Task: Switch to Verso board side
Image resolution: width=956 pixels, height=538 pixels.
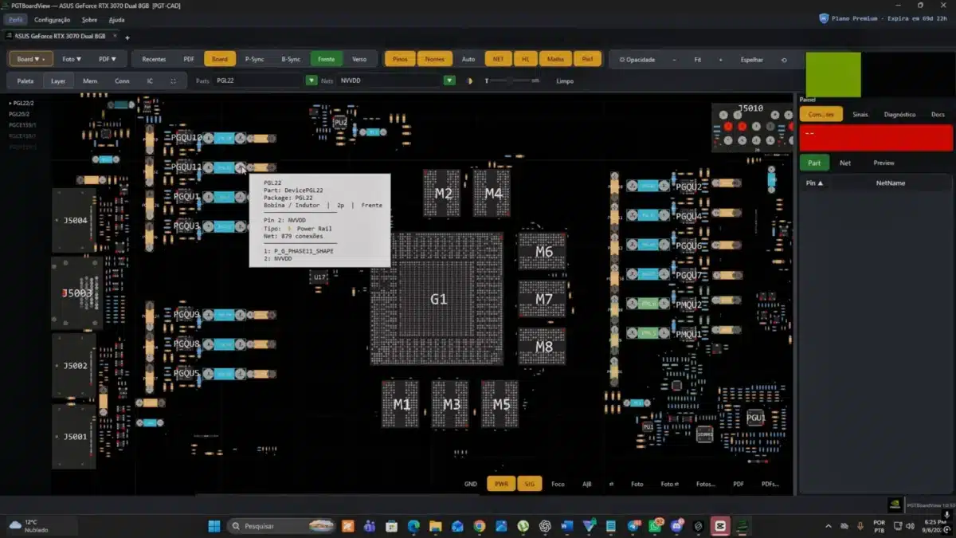Action: [x=359, y=59]
